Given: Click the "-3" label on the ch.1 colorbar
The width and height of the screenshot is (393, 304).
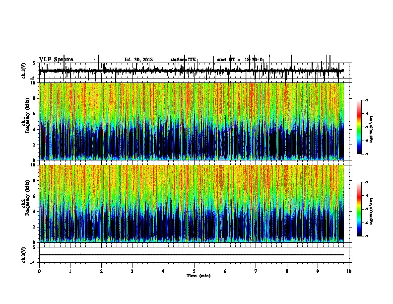Looking at the screenshot, I should pos(366,100).
